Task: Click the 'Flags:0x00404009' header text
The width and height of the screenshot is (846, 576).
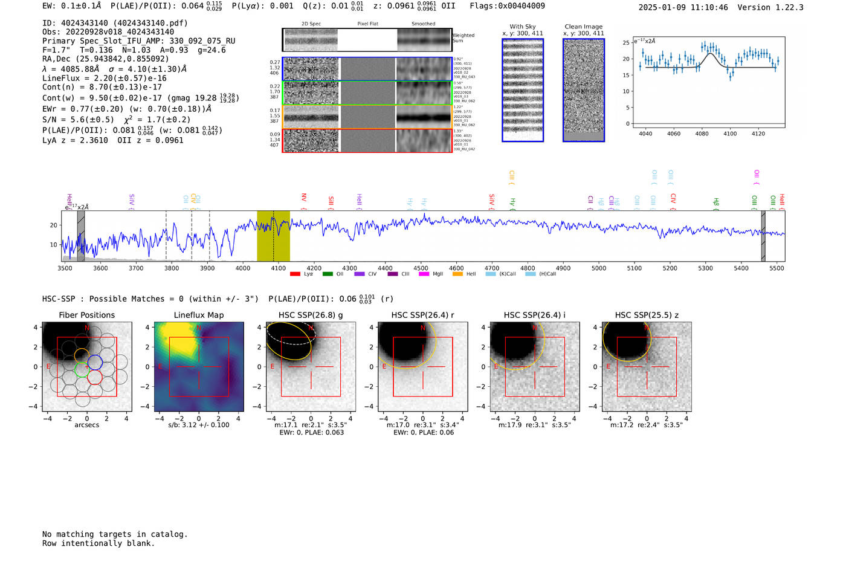Action: (508, 6)
